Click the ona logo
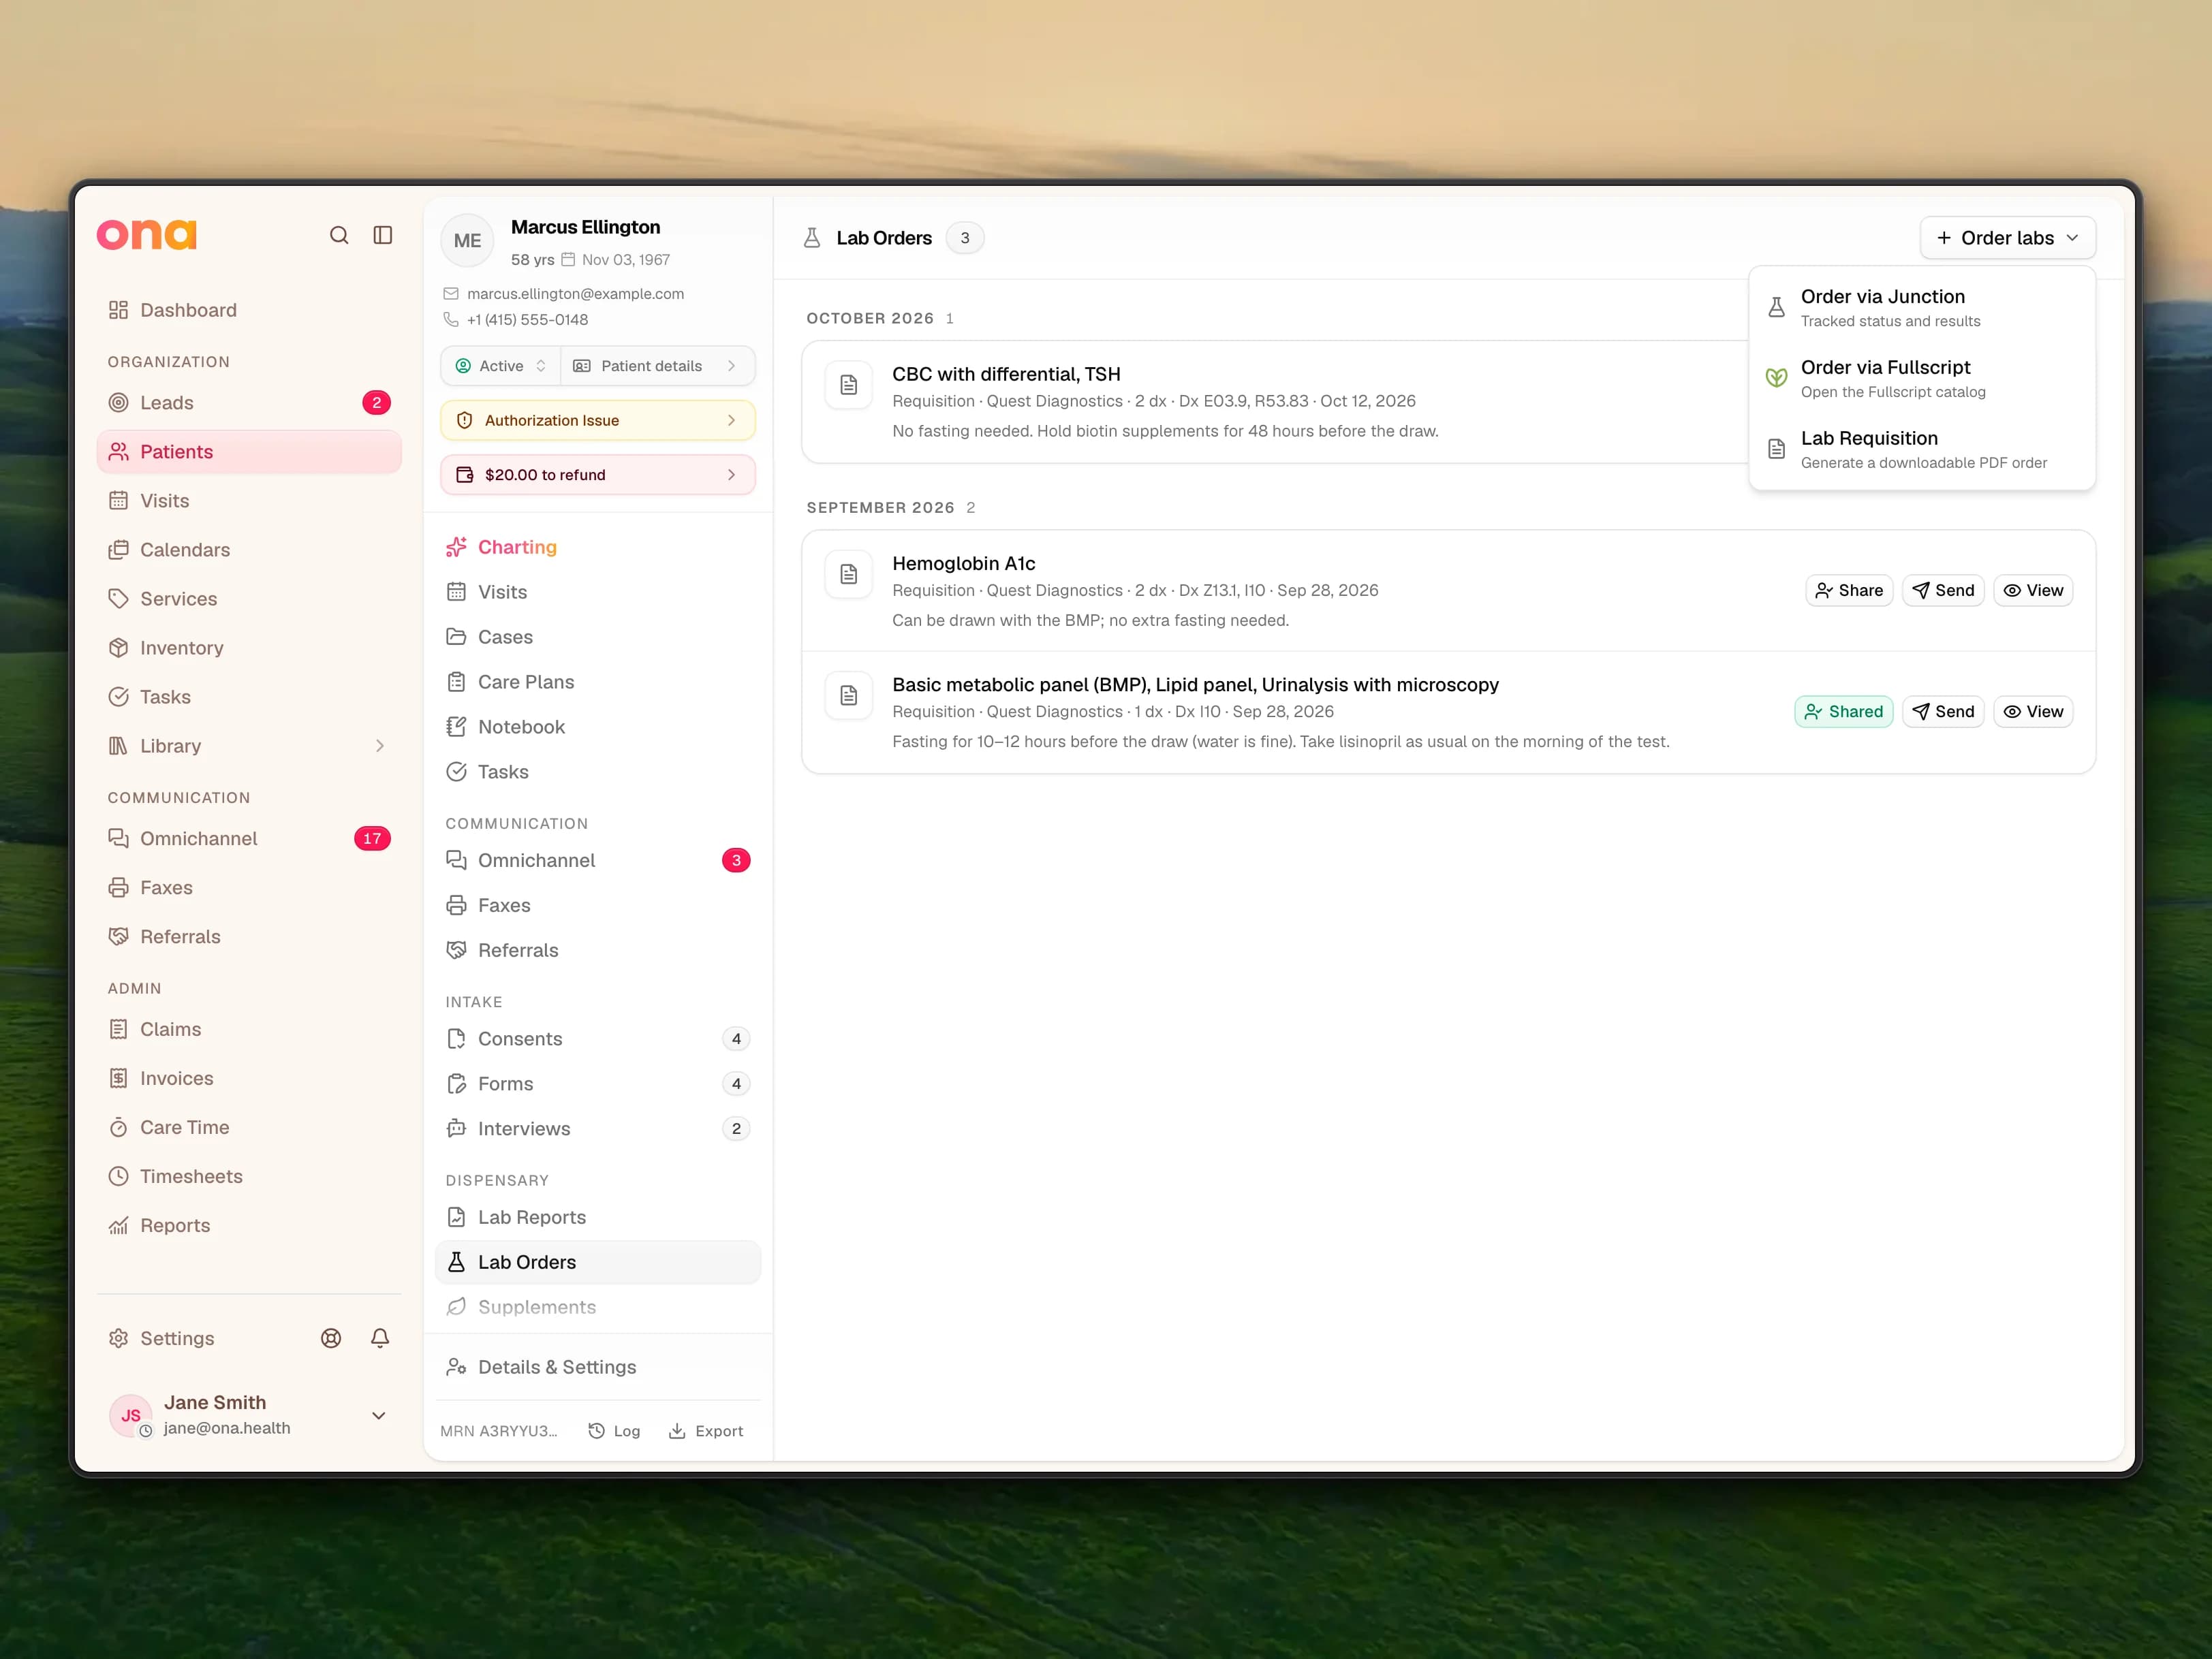2212x1659 pixels. [147, 235]
